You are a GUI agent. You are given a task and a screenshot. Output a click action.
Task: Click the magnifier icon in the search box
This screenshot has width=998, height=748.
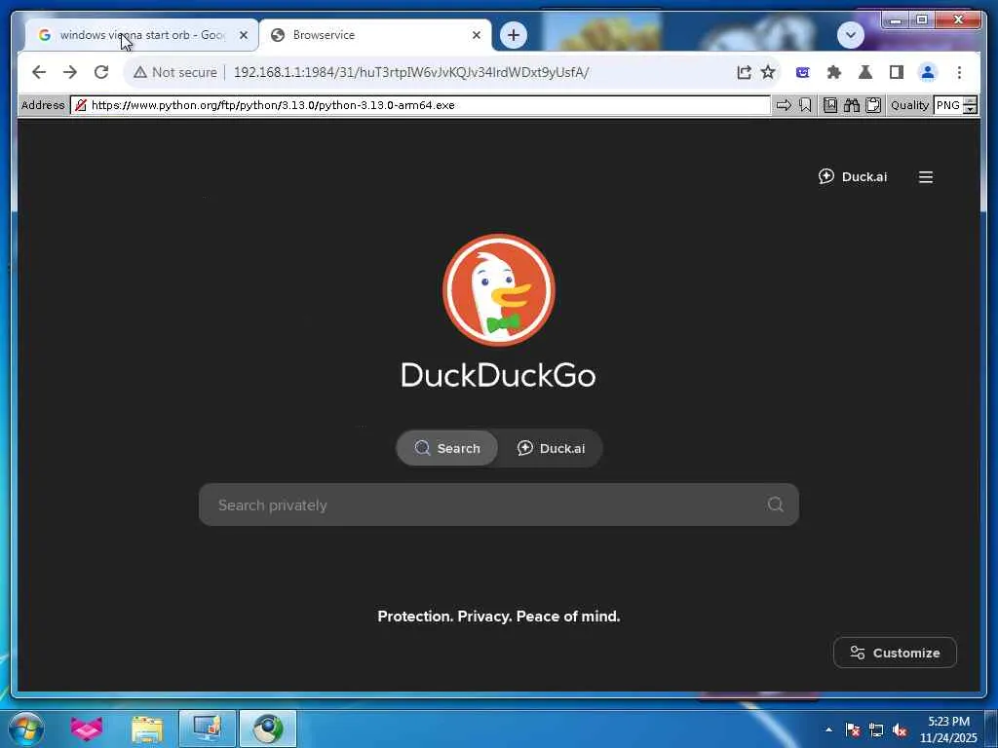[x=775, y=505]
